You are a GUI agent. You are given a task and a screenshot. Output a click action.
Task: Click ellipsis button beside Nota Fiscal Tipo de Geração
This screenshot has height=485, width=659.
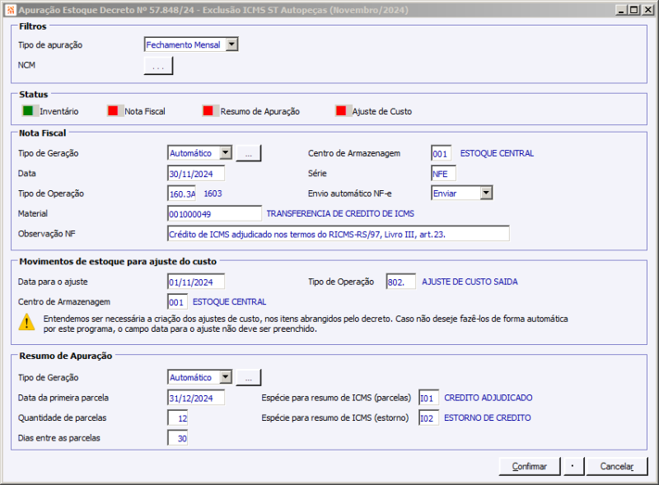(x=249, y=153)
